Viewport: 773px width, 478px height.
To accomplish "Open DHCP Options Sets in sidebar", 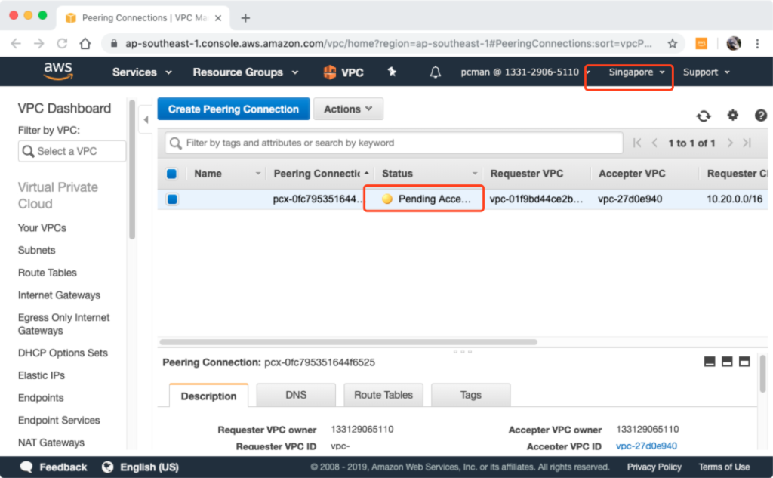I will click(63, 353).
